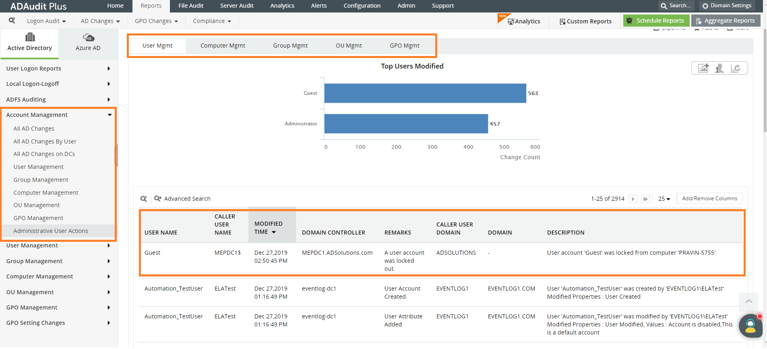Expand the Computer Management section with arrow
The image size is (767, 349).
point(58,276)
